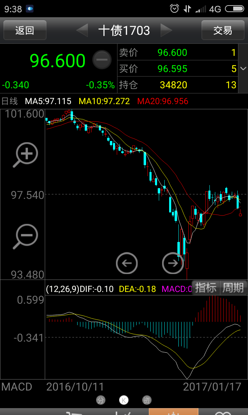Screen dimensions: 248x415
Task: Select the 卖价 96.600 ask row
Action: (178, 52)
